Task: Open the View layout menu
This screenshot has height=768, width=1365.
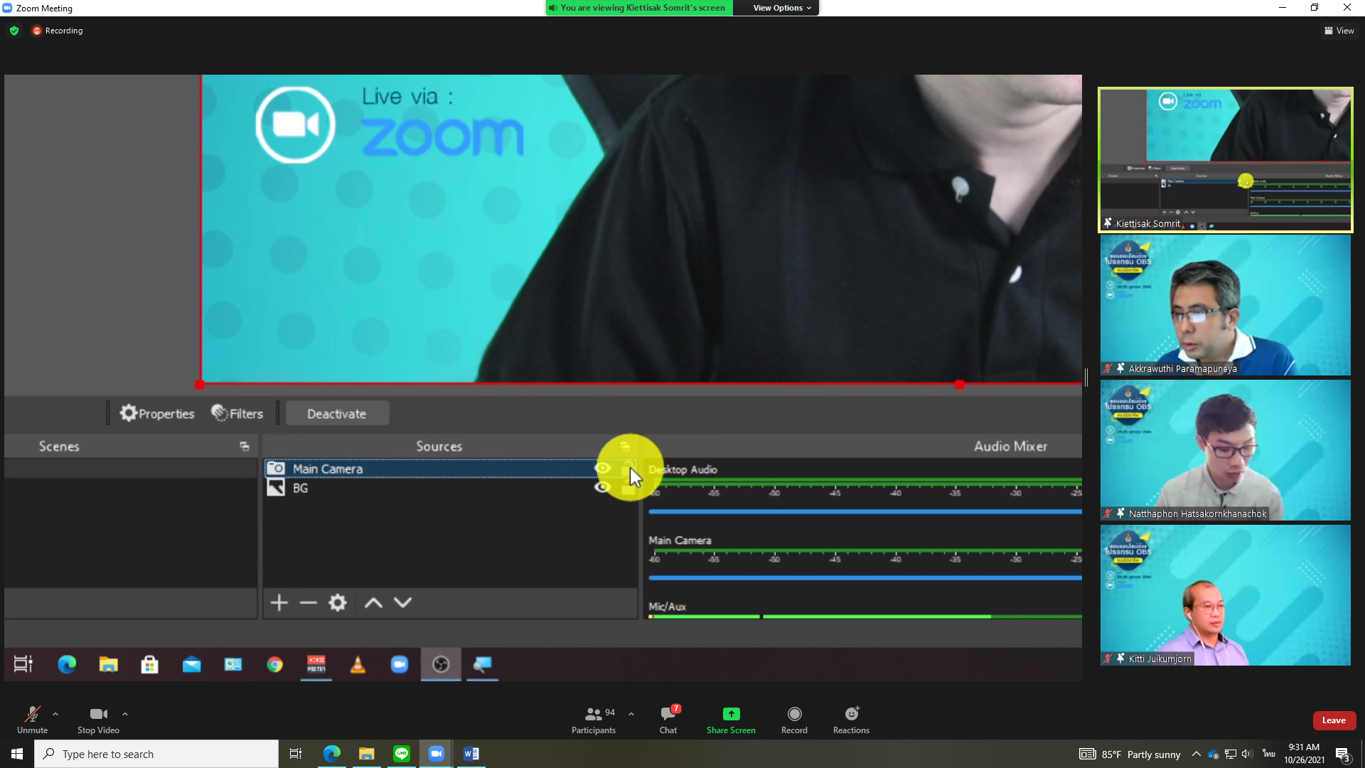Action: click(1339, 31)
